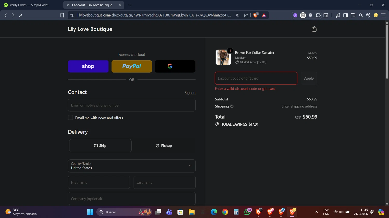Open the tab search toolbar icon
Screen dimensions: 389x218
[326, 15]
